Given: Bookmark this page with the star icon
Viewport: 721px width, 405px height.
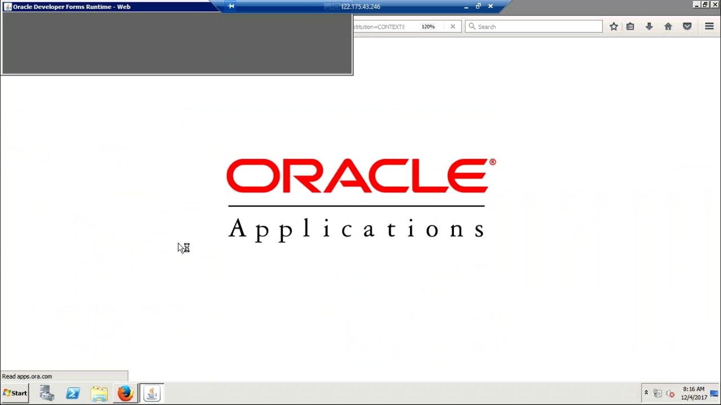Looking at the screenshot, I should [614, 26].
